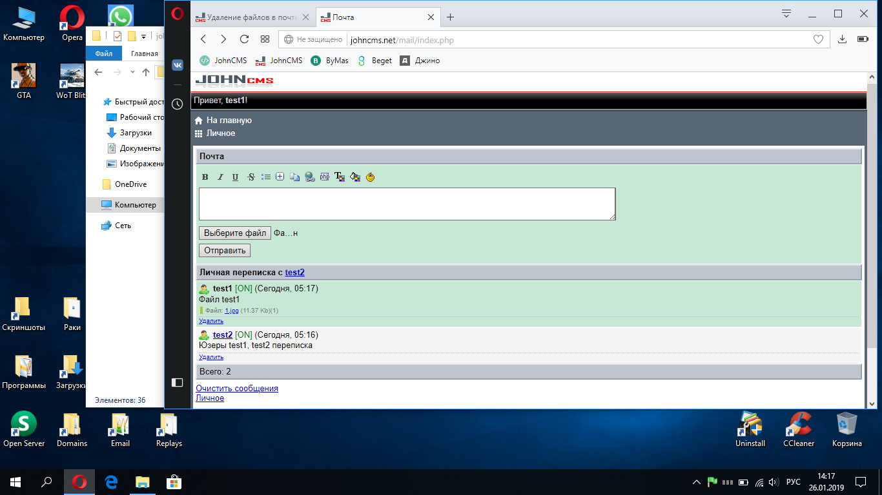Viewport: 882px width, 495px height.
Task: Toggle the Opera sidebar panel button
Action: tap(177, 382)
